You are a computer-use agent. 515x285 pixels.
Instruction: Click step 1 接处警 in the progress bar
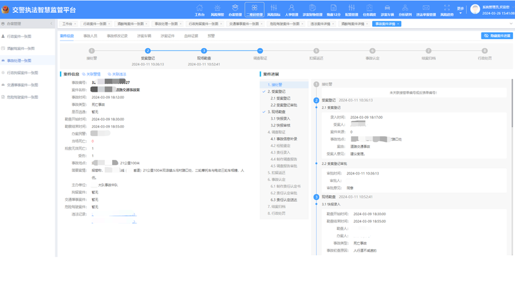click(x=91, y=51)
